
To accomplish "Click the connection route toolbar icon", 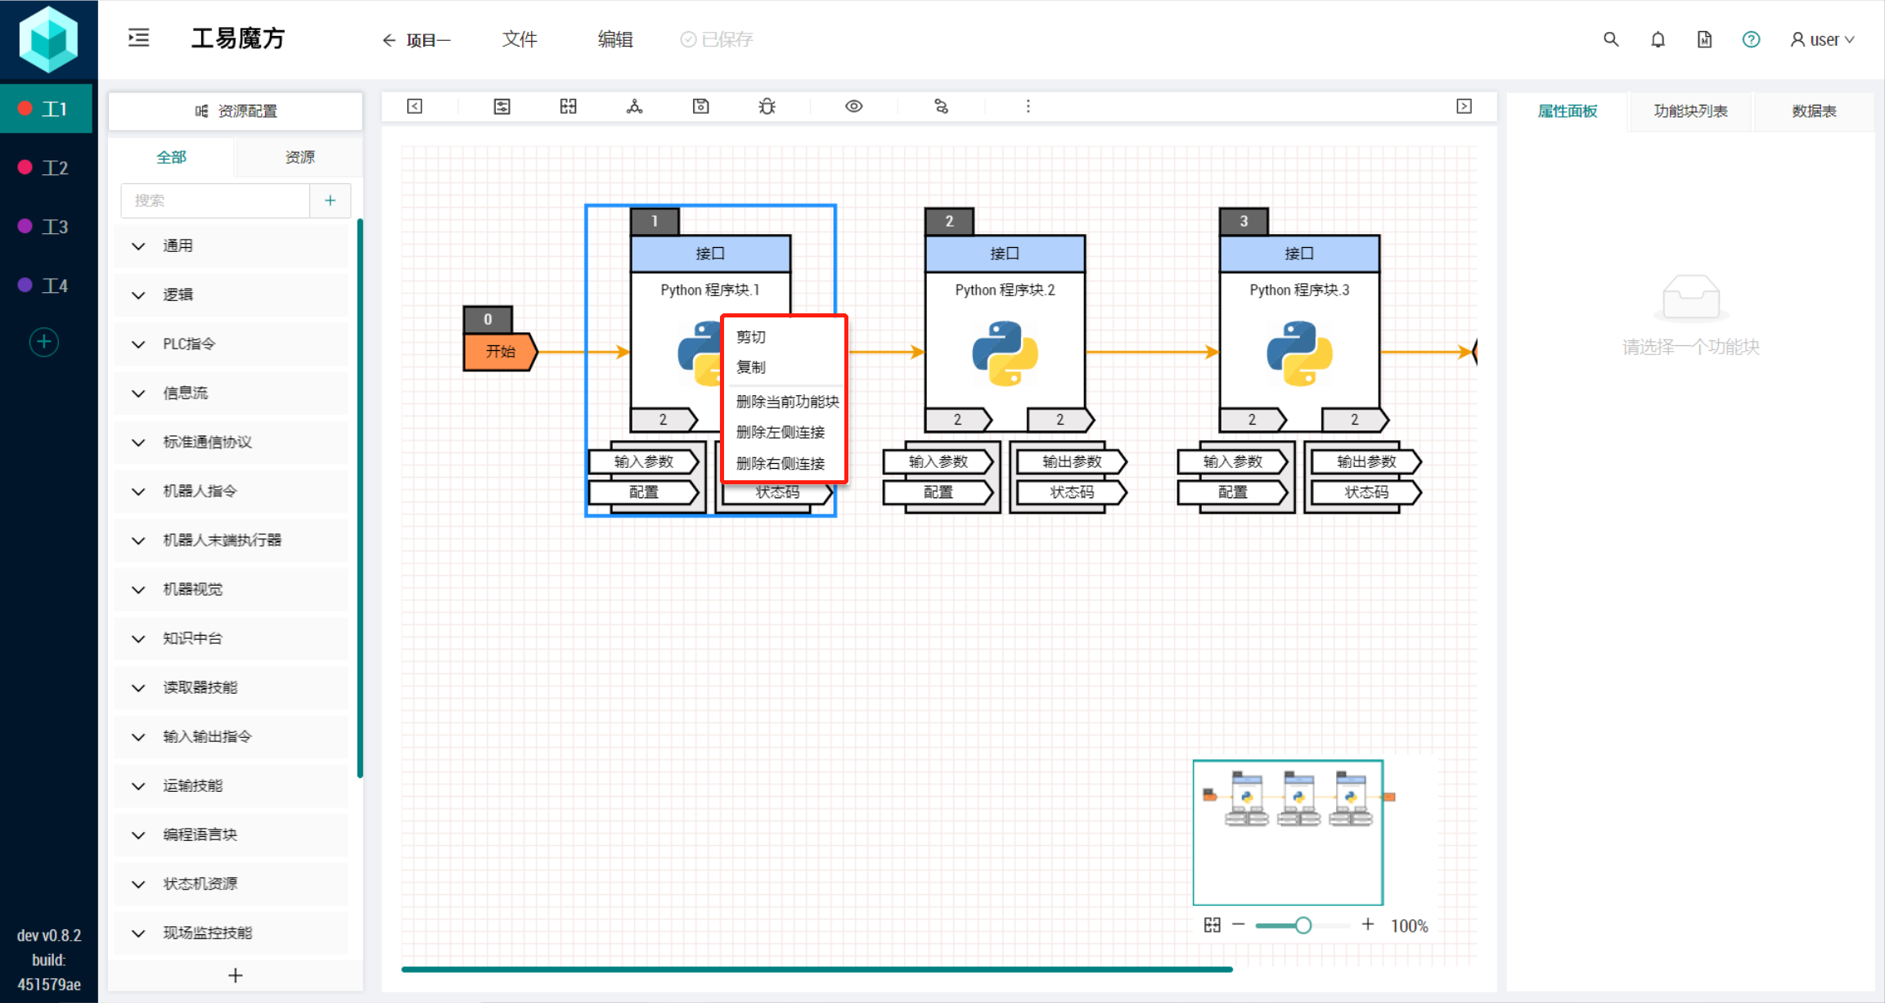I will click(x=942, y=106).
